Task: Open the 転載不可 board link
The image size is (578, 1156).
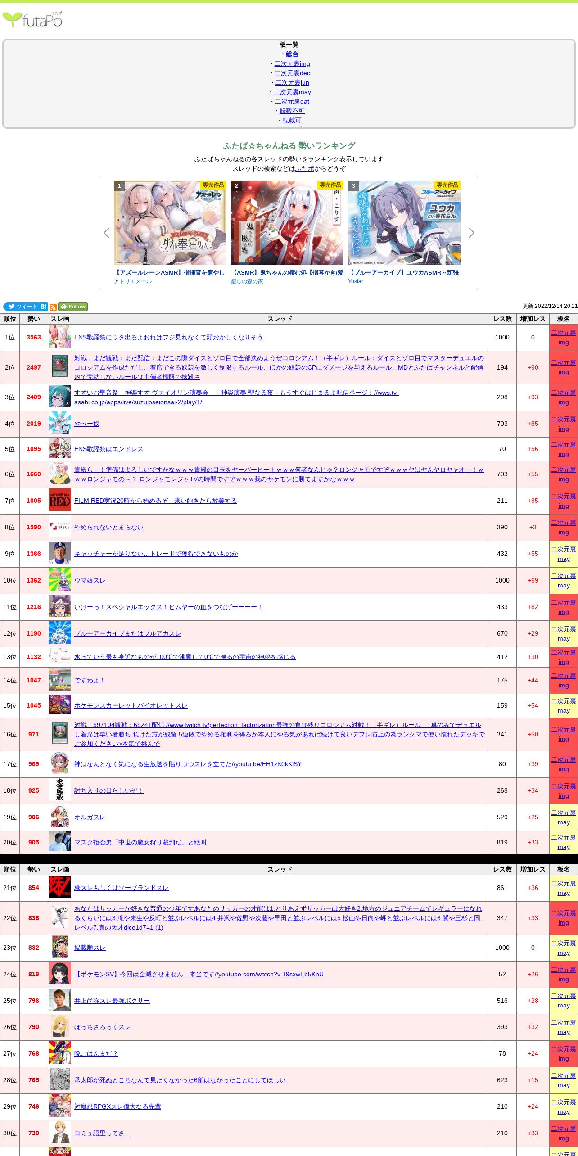Action: [292, 111]
